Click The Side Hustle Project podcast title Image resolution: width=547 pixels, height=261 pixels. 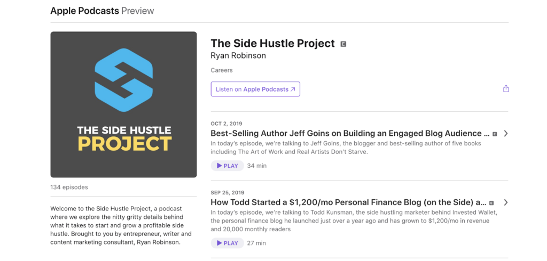tap(272, 44)
